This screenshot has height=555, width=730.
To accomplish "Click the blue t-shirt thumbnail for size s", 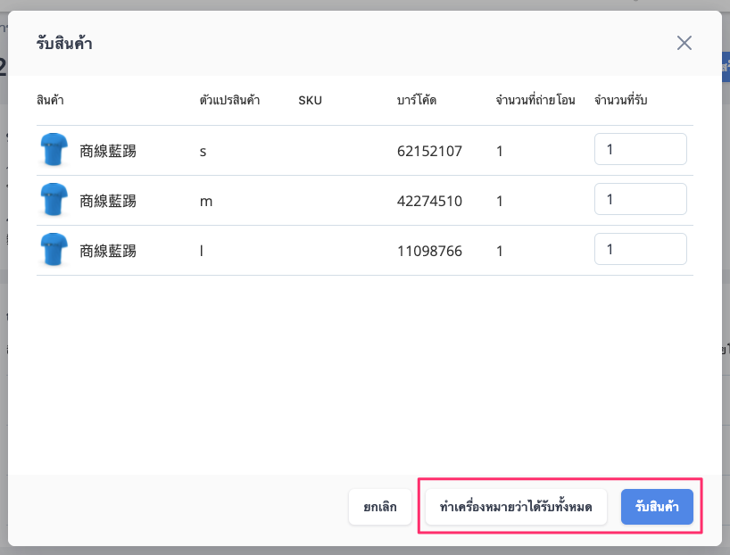I will [x=54, y=150].
